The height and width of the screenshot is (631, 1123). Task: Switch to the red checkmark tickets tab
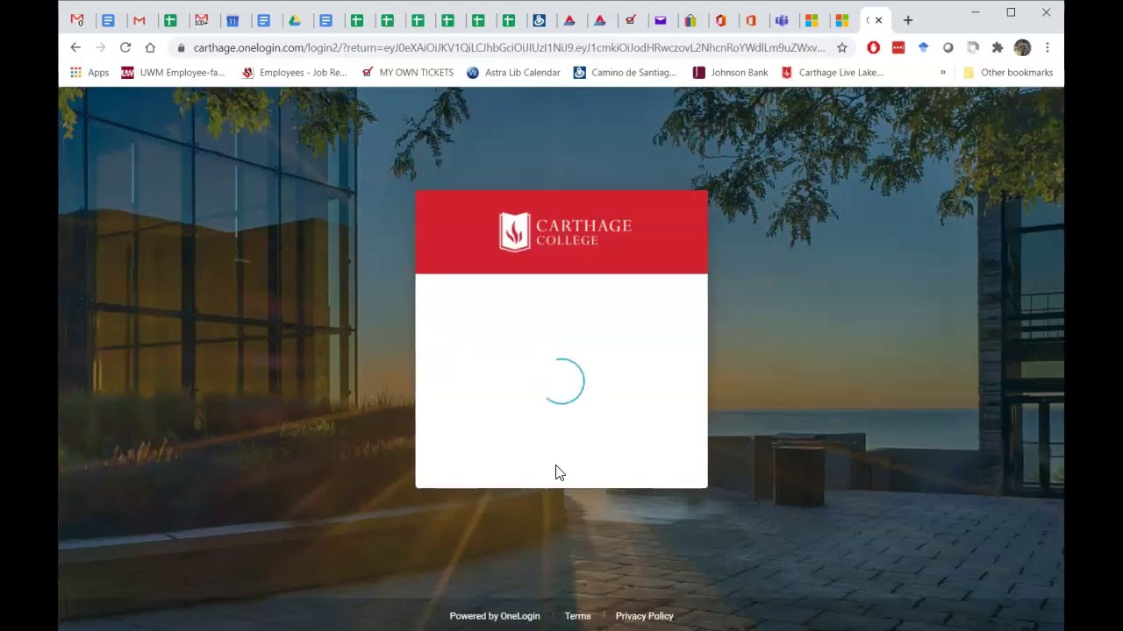point(630,20)
